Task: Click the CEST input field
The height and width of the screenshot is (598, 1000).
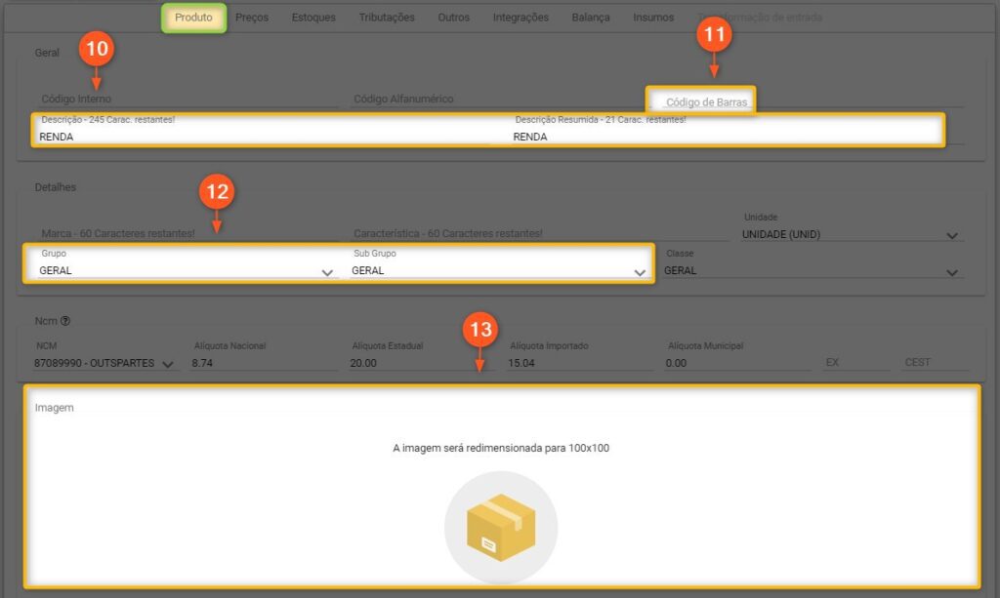Action: 935,363
